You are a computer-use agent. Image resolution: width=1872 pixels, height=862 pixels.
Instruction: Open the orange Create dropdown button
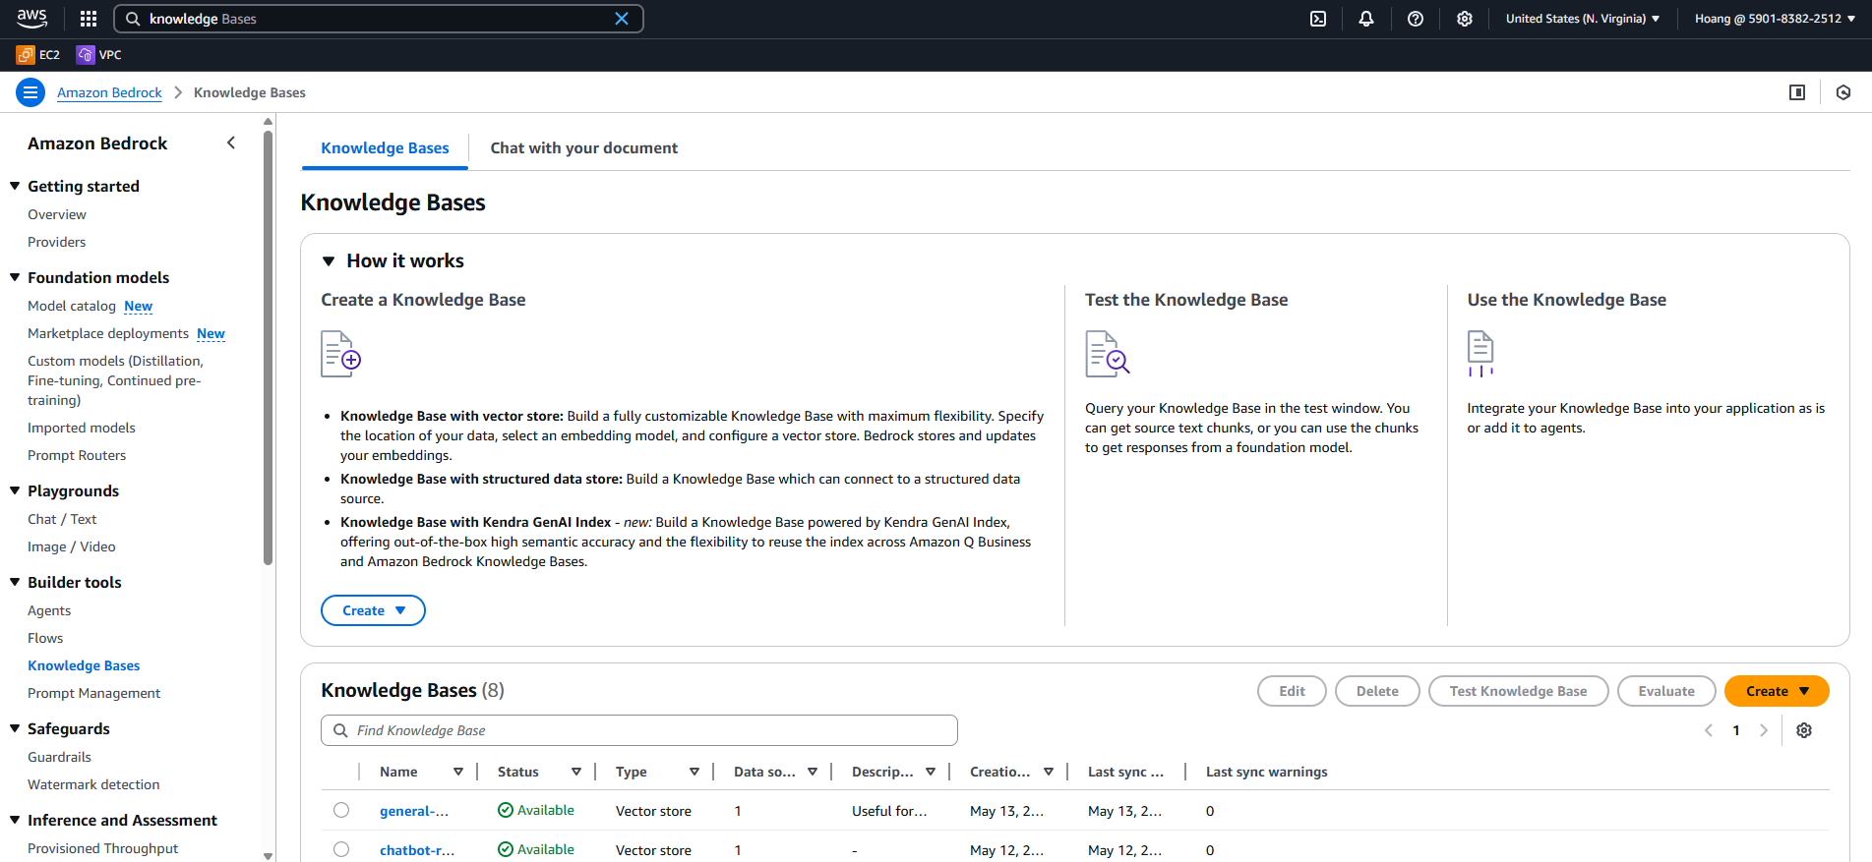pyautogui.click(x=1777, y=691)
